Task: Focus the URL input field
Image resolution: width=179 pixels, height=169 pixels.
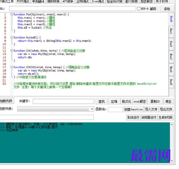Action: point(73,9)
